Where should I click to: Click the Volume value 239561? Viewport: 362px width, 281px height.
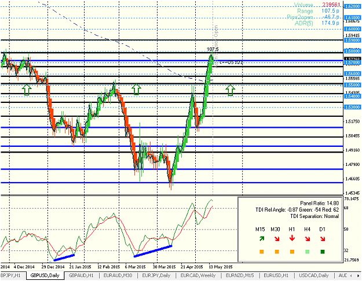(331, 5)
